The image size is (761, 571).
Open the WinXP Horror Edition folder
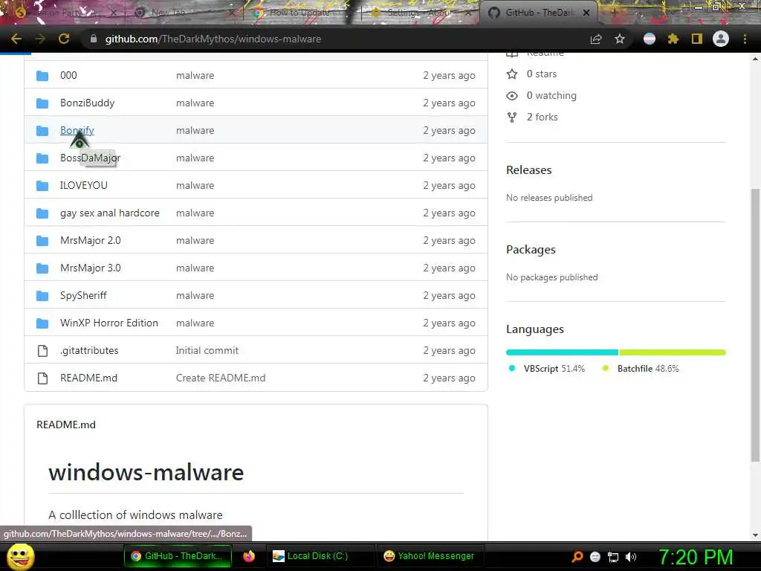tap(109, 323)
